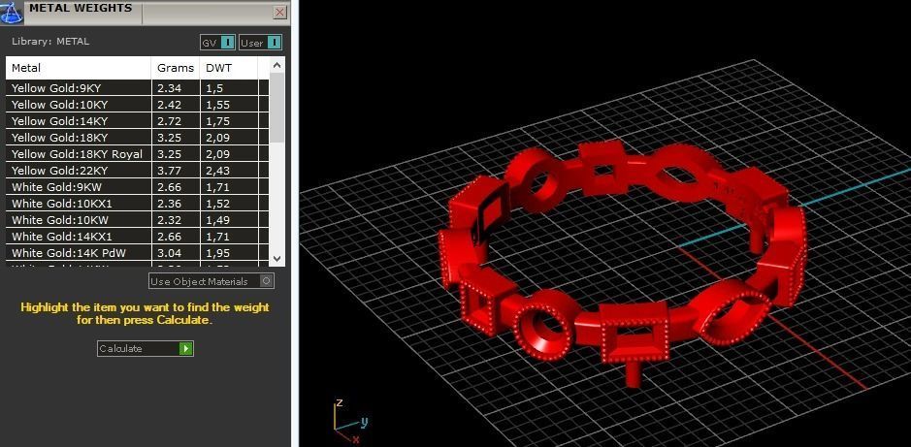Viewport: 911px width, 447px height.
Task: Click the 2,43 DWT value
Action: point(218,171)
